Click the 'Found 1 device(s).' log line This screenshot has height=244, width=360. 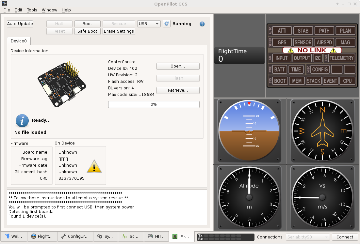point(27,216)
